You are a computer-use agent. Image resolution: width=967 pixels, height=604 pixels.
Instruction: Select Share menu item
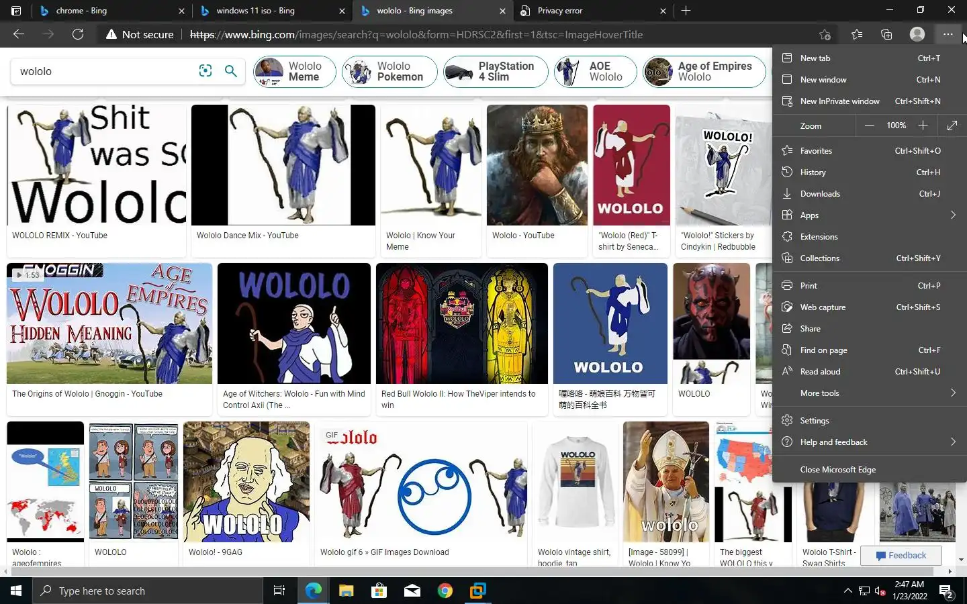coord(870,329)
